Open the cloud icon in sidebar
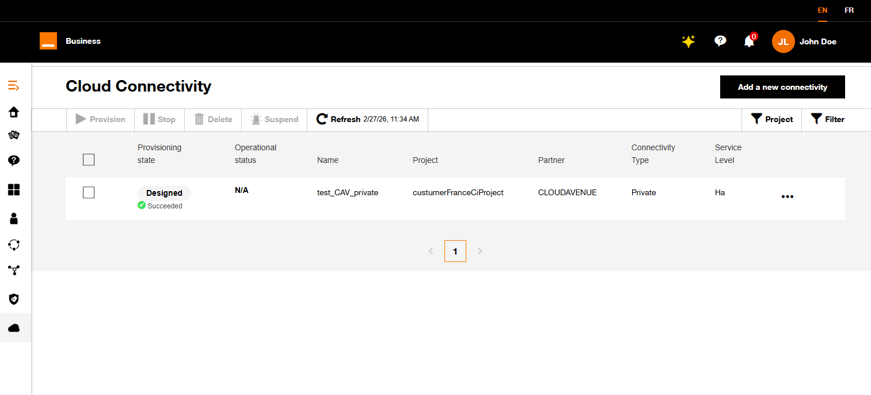Screen dimensions: 871x395 (14, 328)
